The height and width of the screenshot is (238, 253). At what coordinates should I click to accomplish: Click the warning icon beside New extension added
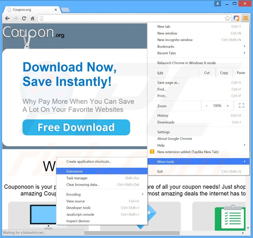click(152, 152)
